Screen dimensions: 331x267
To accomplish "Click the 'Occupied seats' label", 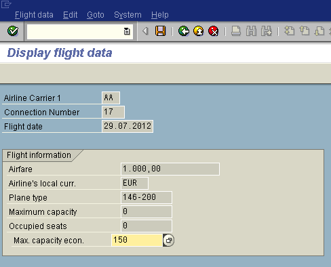I will tap(38, 226).
